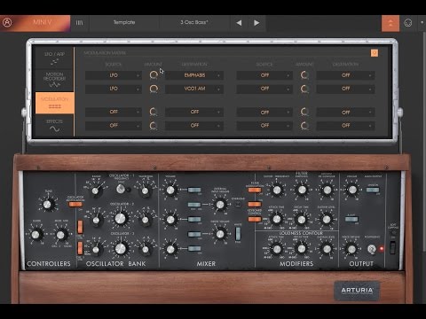Click the Loudness Contour Decay Time knob
The height and width of the screenshot is (319, 426).
point(302,249)
